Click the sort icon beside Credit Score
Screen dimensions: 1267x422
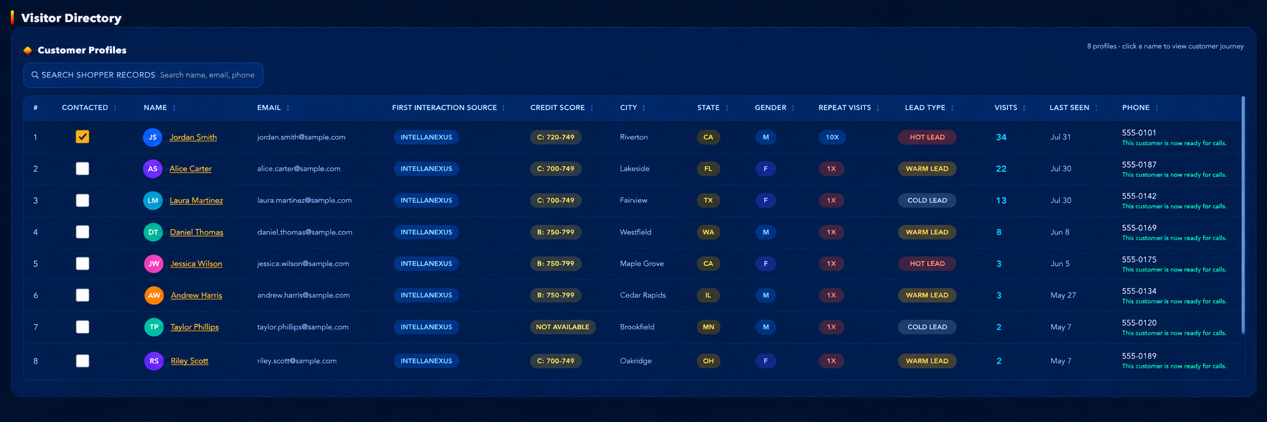591,108
